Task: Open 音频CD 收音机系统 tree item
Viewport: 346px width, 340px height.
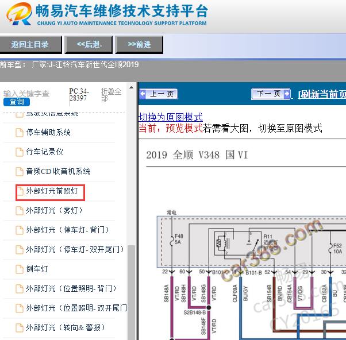Action: (58, 171)
